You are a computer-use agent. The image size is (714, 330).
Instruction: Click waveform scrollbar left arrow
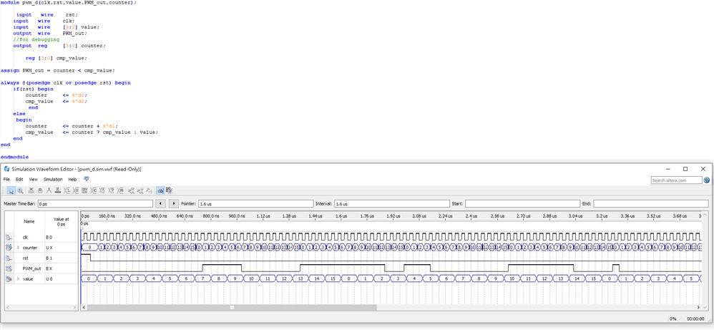(x=84, y=308)
